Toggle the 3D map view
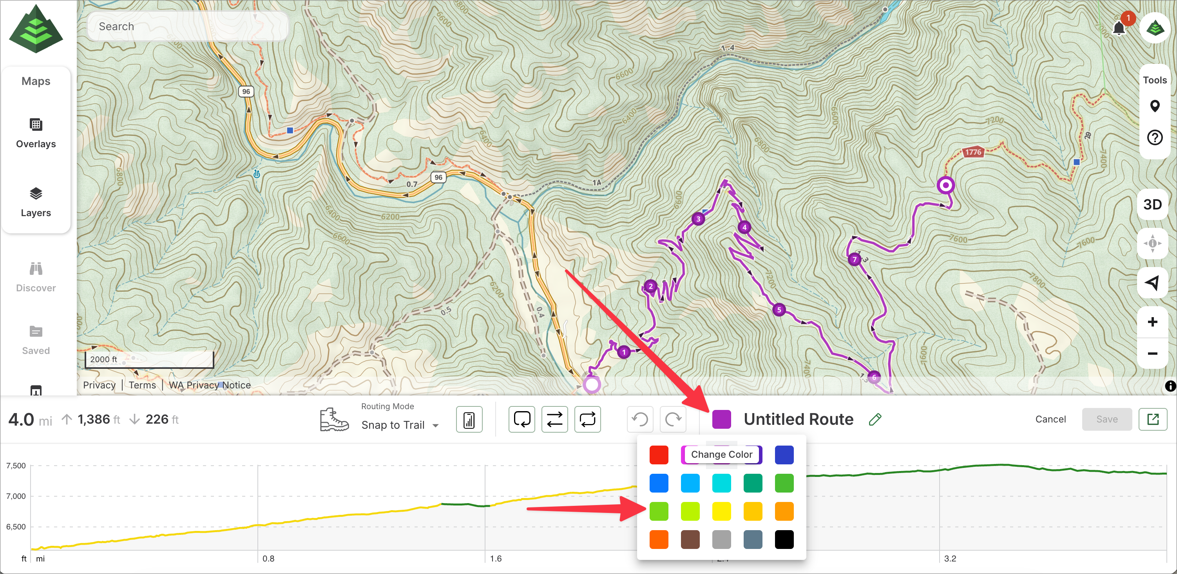This screenshot has width=1177, height=574. [x=1152, y=204]
